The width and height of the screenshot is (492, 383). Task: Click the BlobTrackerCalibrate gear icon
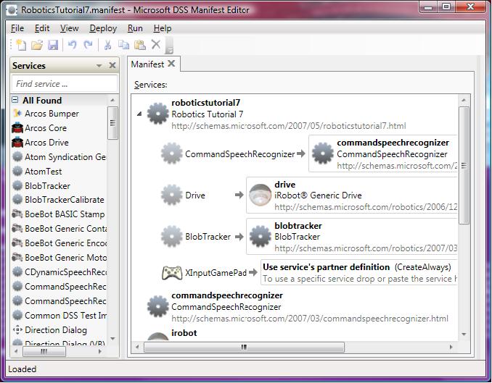click(x=17, y=200)
